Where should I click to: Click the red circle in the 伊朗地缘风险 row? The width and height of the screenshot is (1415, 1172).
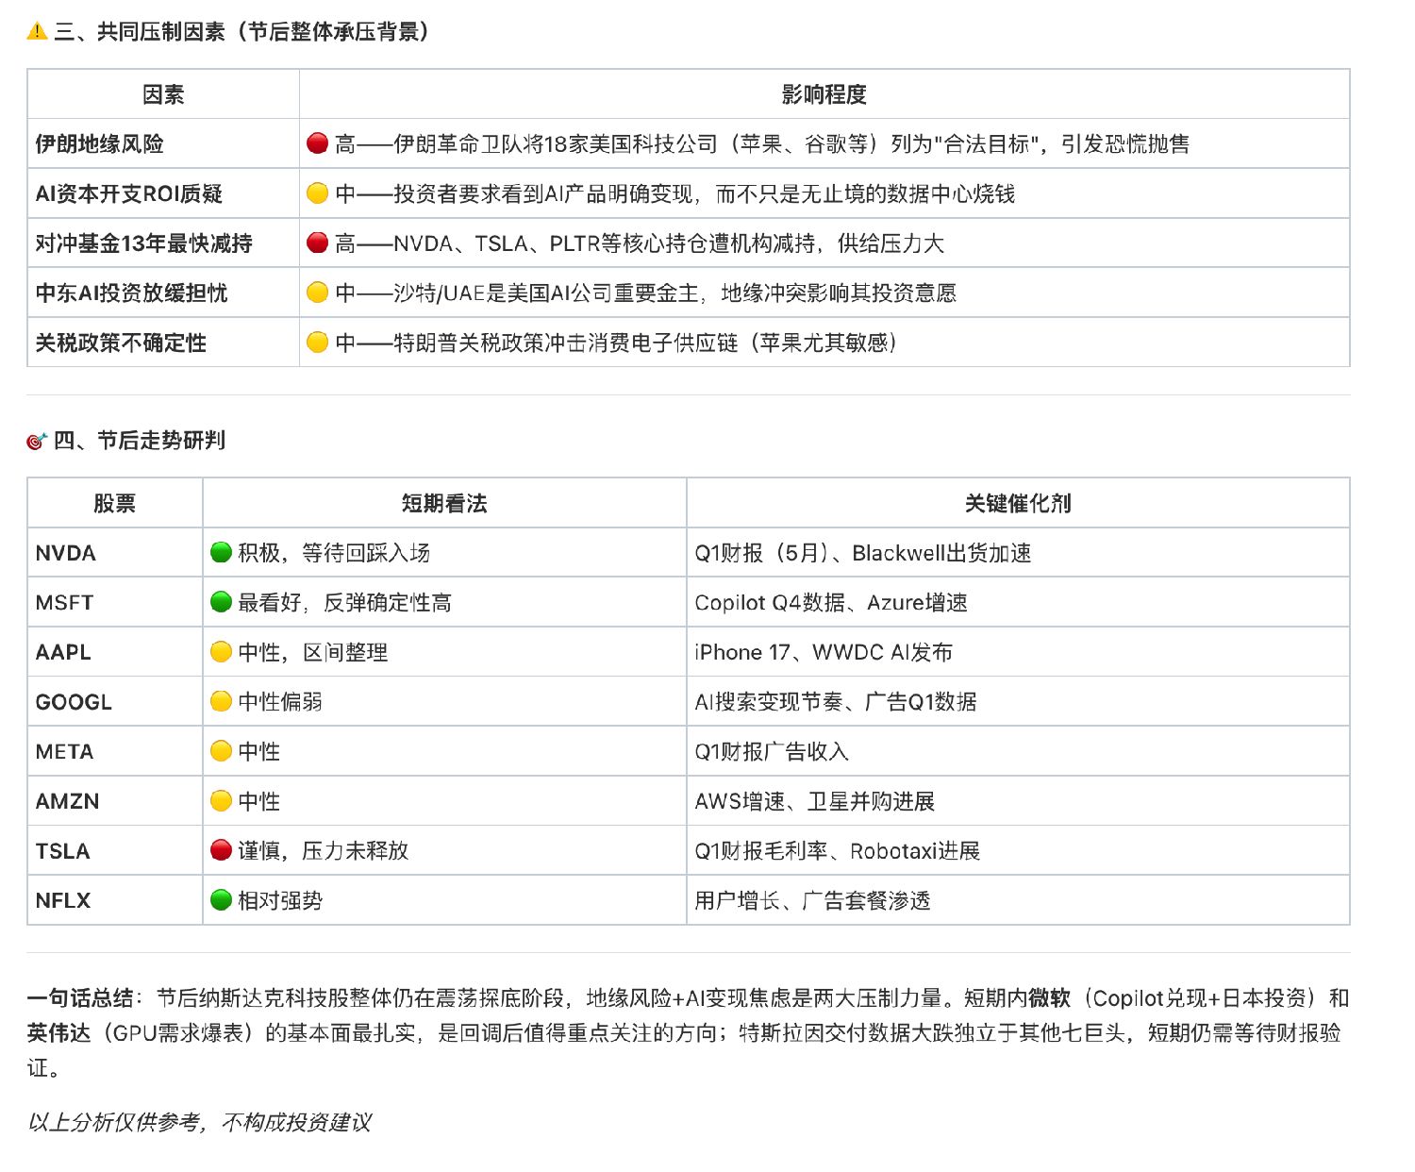point(318,143)
